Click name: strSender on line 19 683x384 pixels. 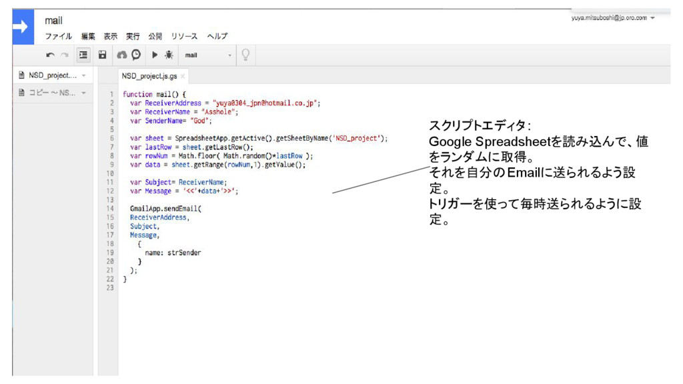173,253
